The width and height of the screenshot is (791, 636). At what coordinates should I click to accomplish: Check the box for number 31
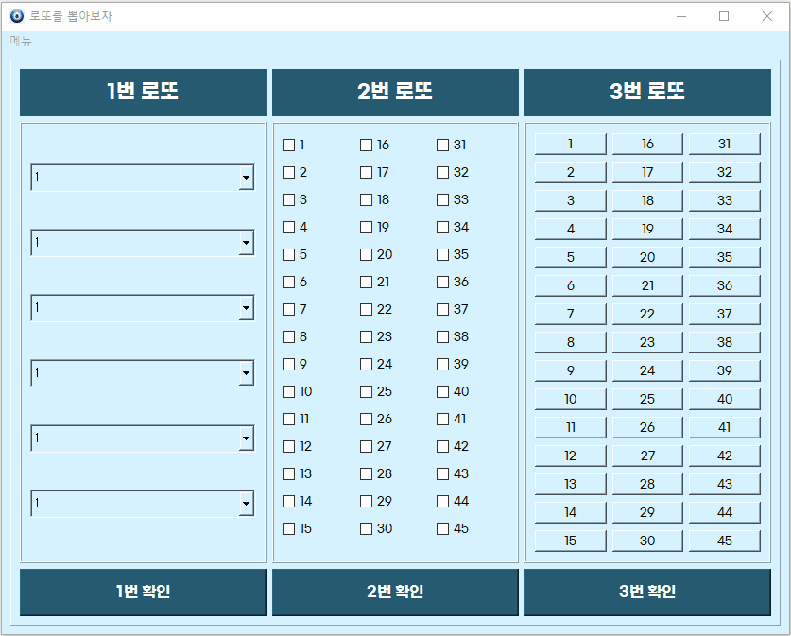pos(442,146)
